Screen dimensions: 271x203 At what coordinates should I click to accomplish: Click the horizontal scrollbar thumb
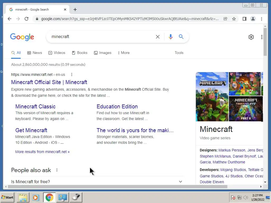click(118, 187)
